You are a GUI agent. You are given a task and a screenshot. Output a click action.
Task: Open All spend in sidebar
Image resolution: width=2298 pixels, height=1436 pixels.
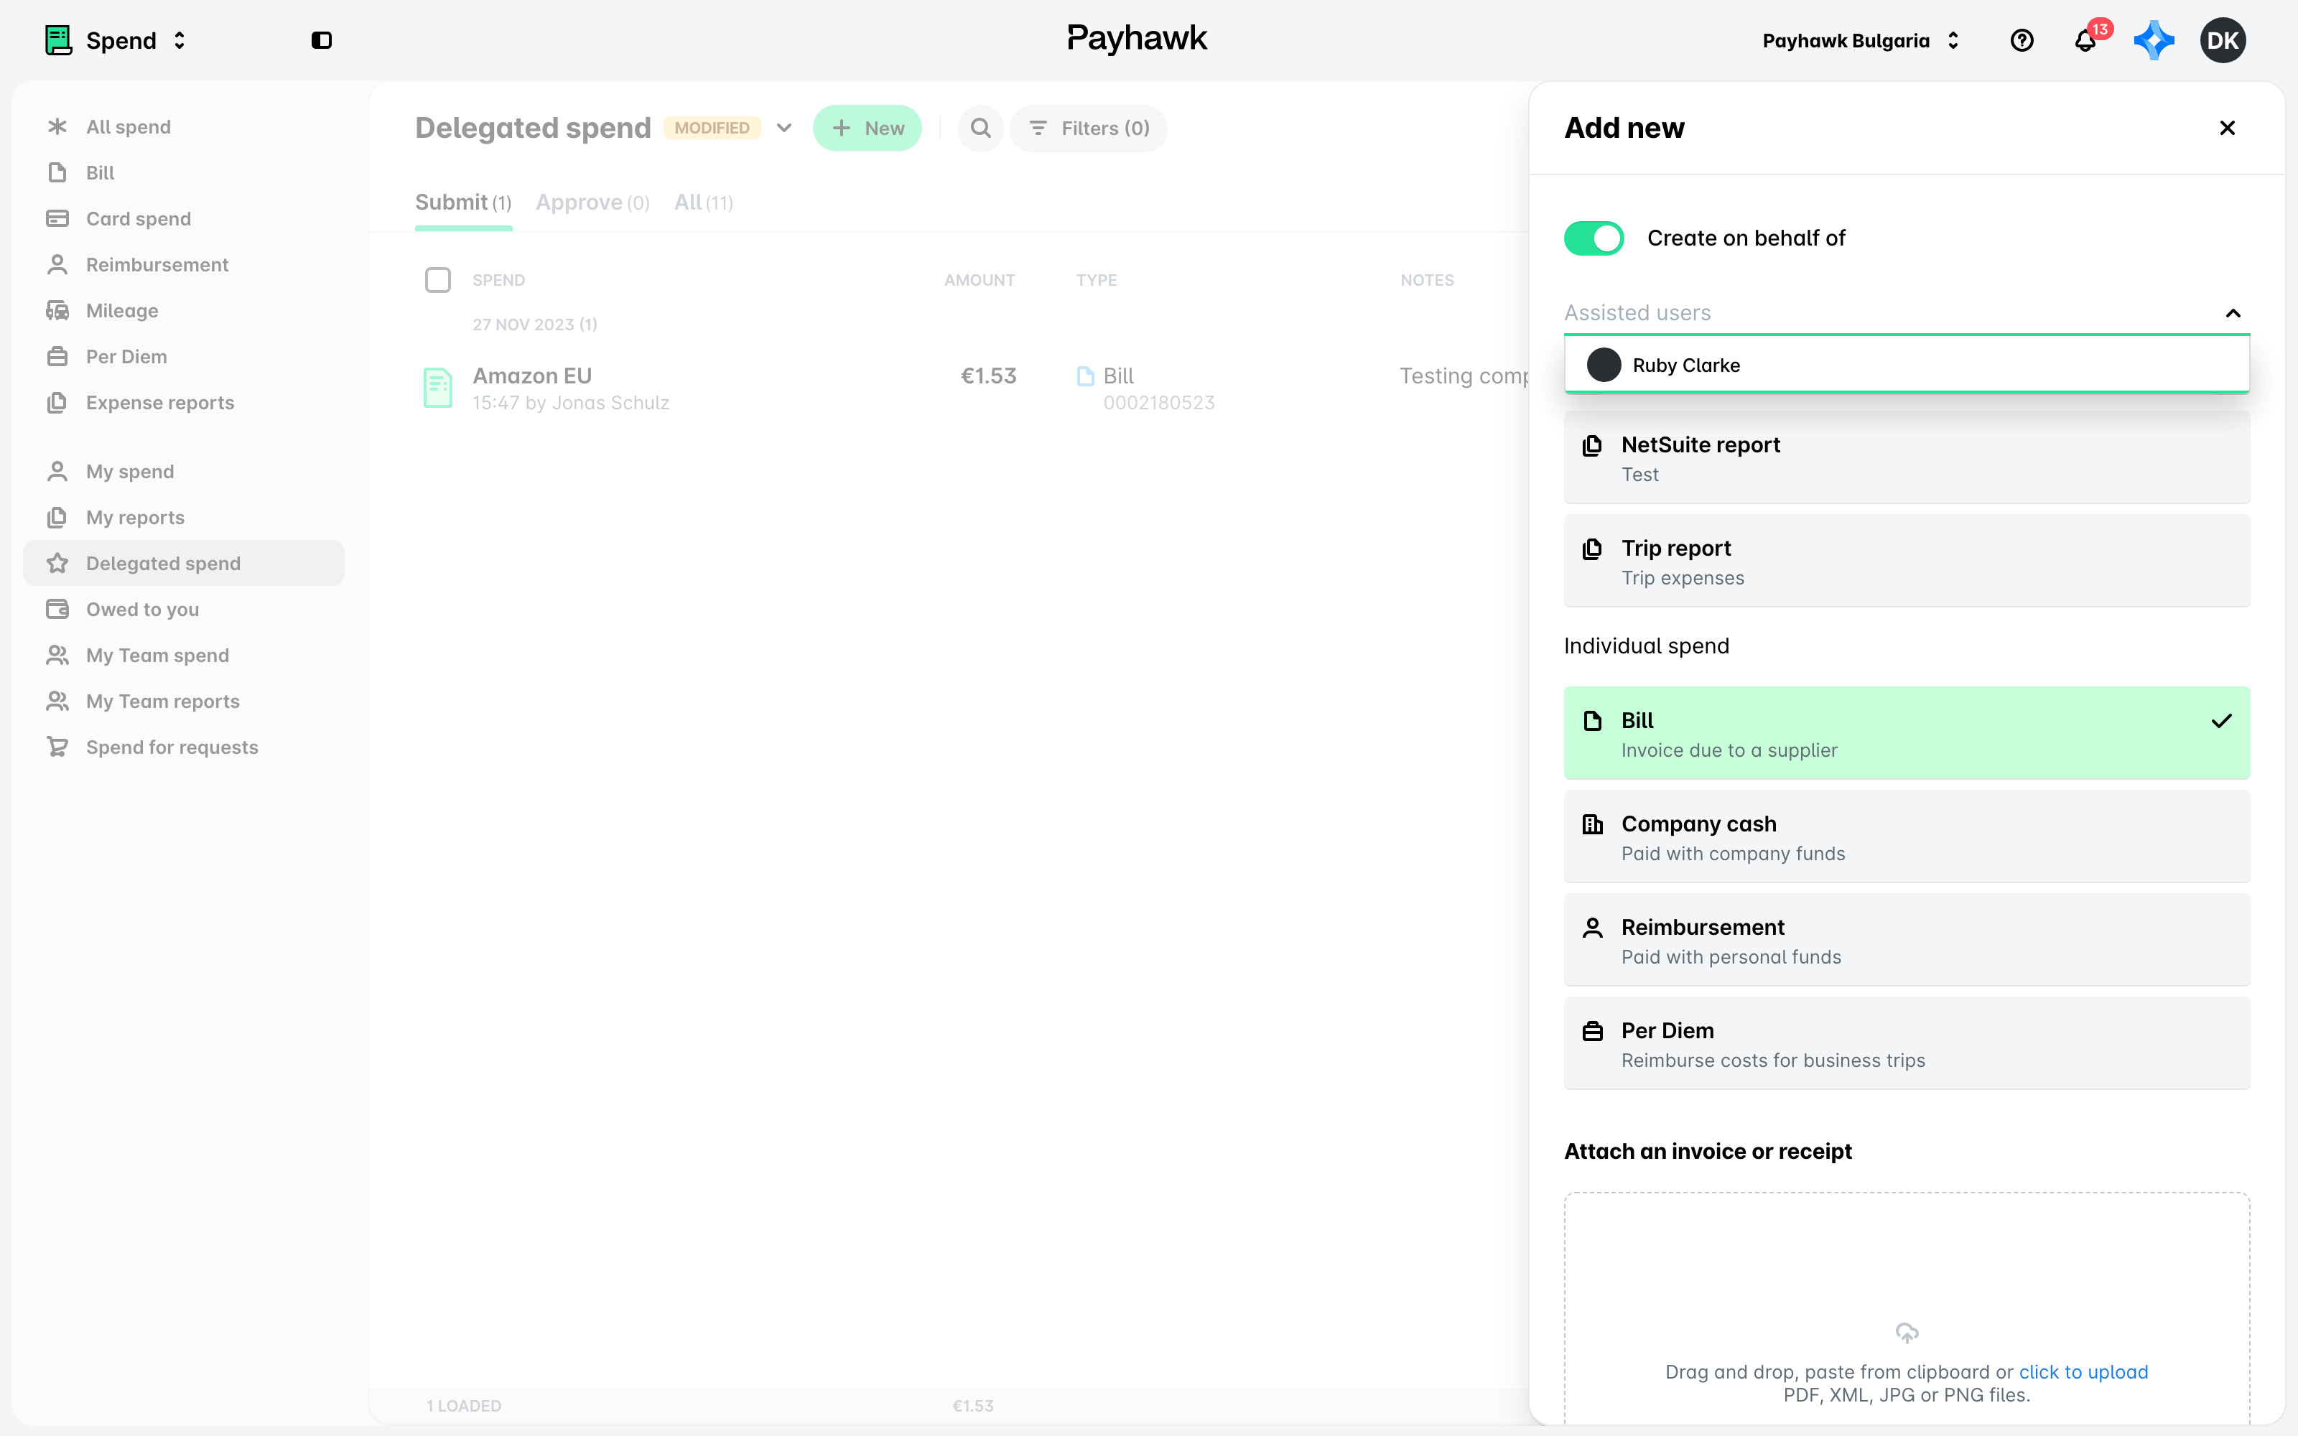coord(183,127)
